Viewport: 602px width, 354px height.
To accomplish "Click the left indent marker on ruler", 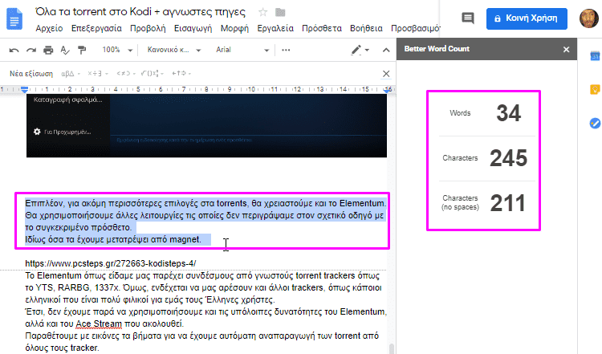I will (24, 89).
